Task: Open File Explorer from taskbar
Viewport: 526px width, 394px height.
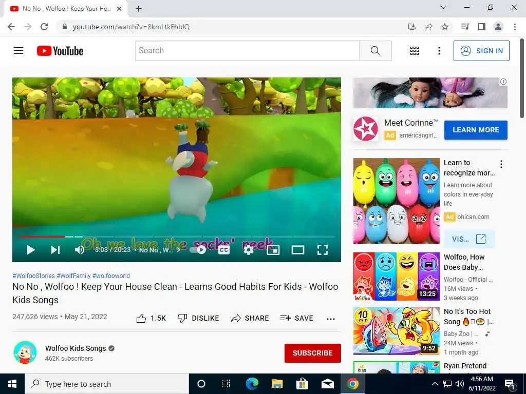Action: tap(277, 384)
